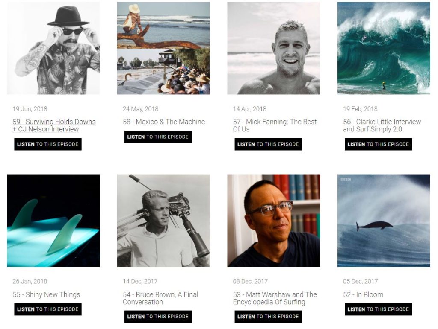Listen to episode 55 Shiny New Things
Screen dimensions: 438x329
tap(48, 309)
